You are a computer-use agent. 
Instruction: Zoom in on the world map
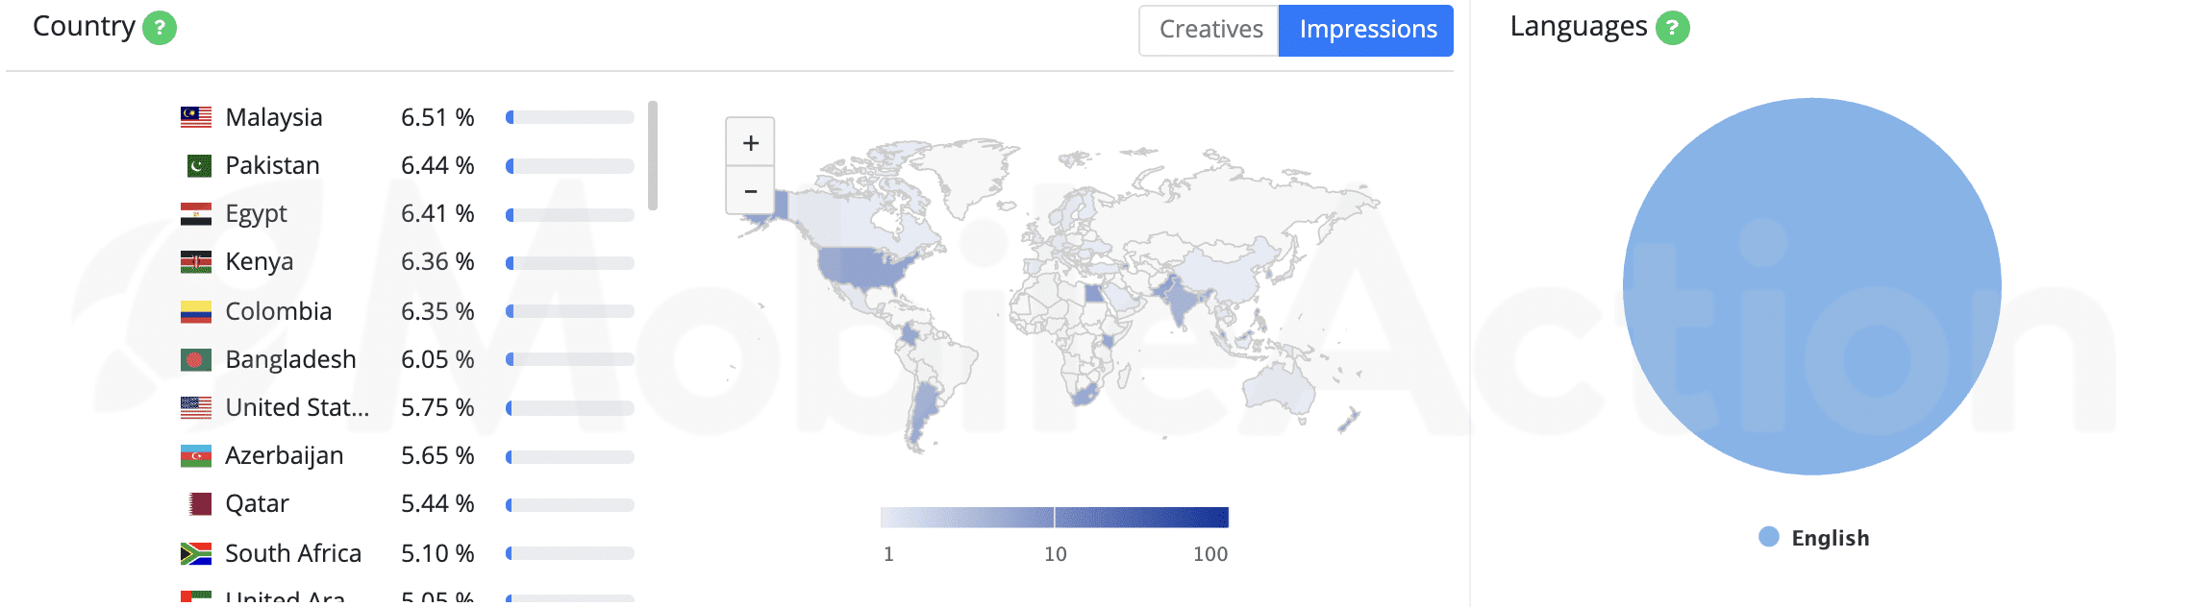(751, 142)
